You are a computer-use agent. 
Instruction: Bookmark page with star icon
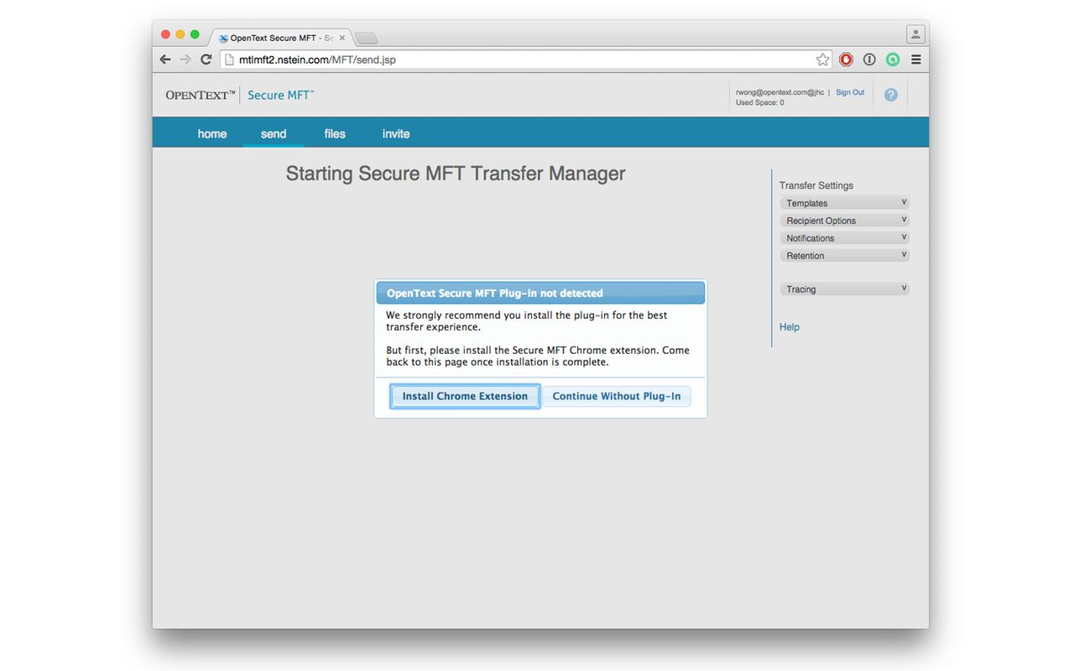(822, 60)
